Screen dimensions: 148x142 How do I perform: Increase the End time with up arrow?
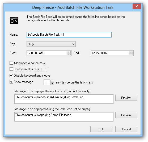coord(131,52)
